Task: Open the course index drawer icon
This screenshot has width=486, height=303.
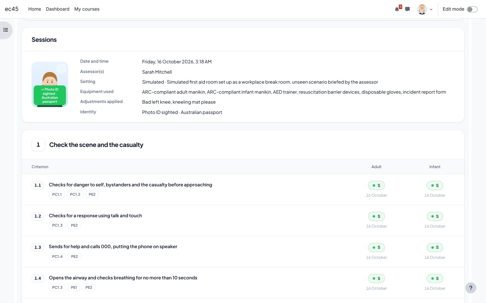Action: coord(6,30)
